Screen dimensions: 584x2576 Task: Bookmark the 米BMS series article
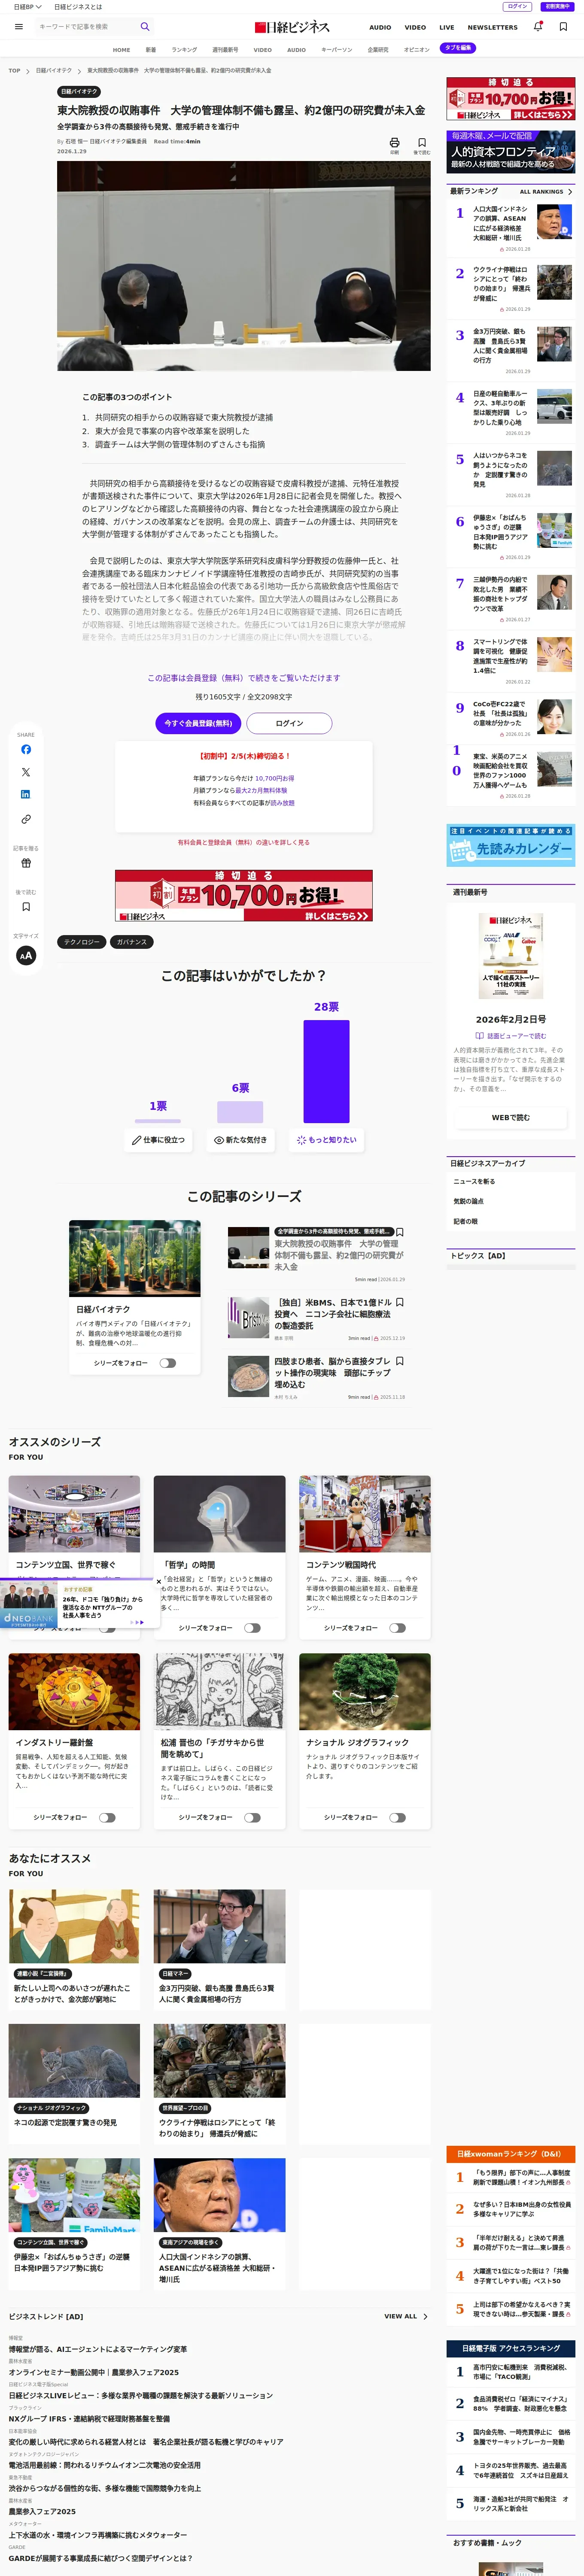point(400,1302)
